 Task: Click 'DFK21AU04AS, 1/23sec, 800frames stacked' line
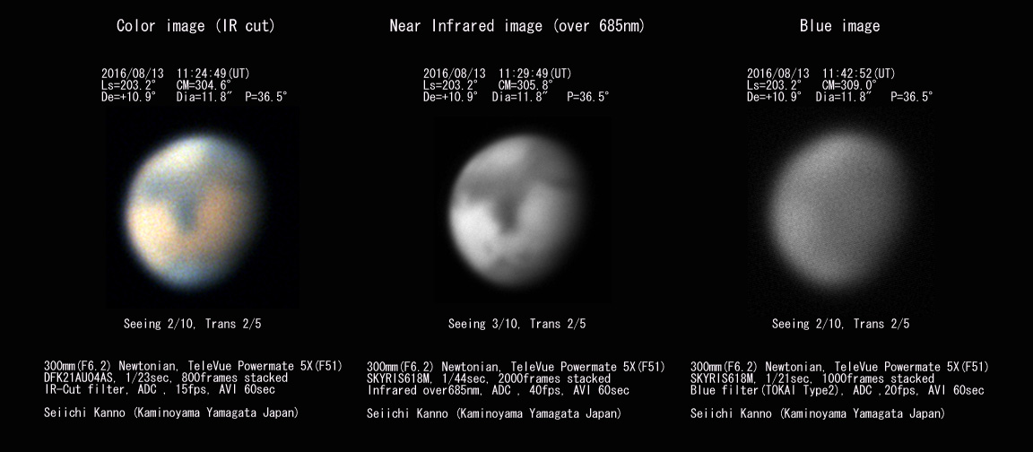click(166, 378)
